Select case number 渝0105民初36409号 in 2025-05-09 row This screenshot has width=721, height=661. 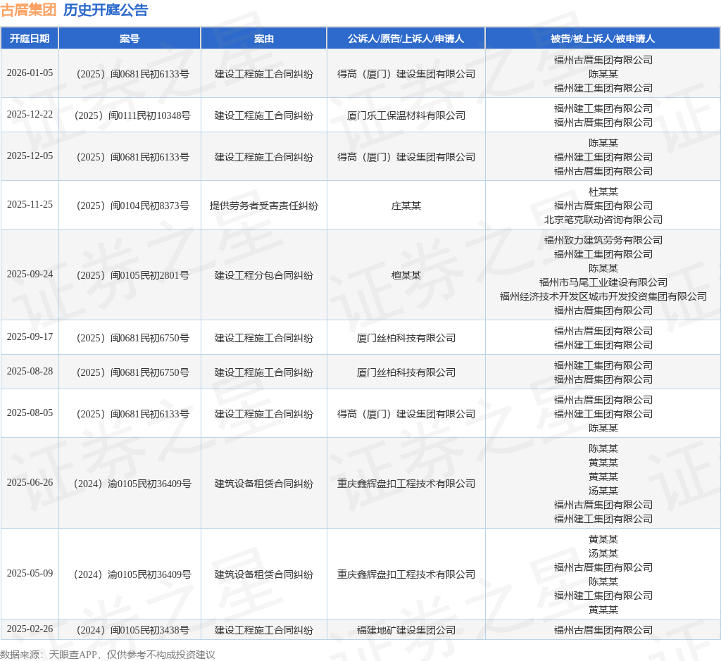132,574
